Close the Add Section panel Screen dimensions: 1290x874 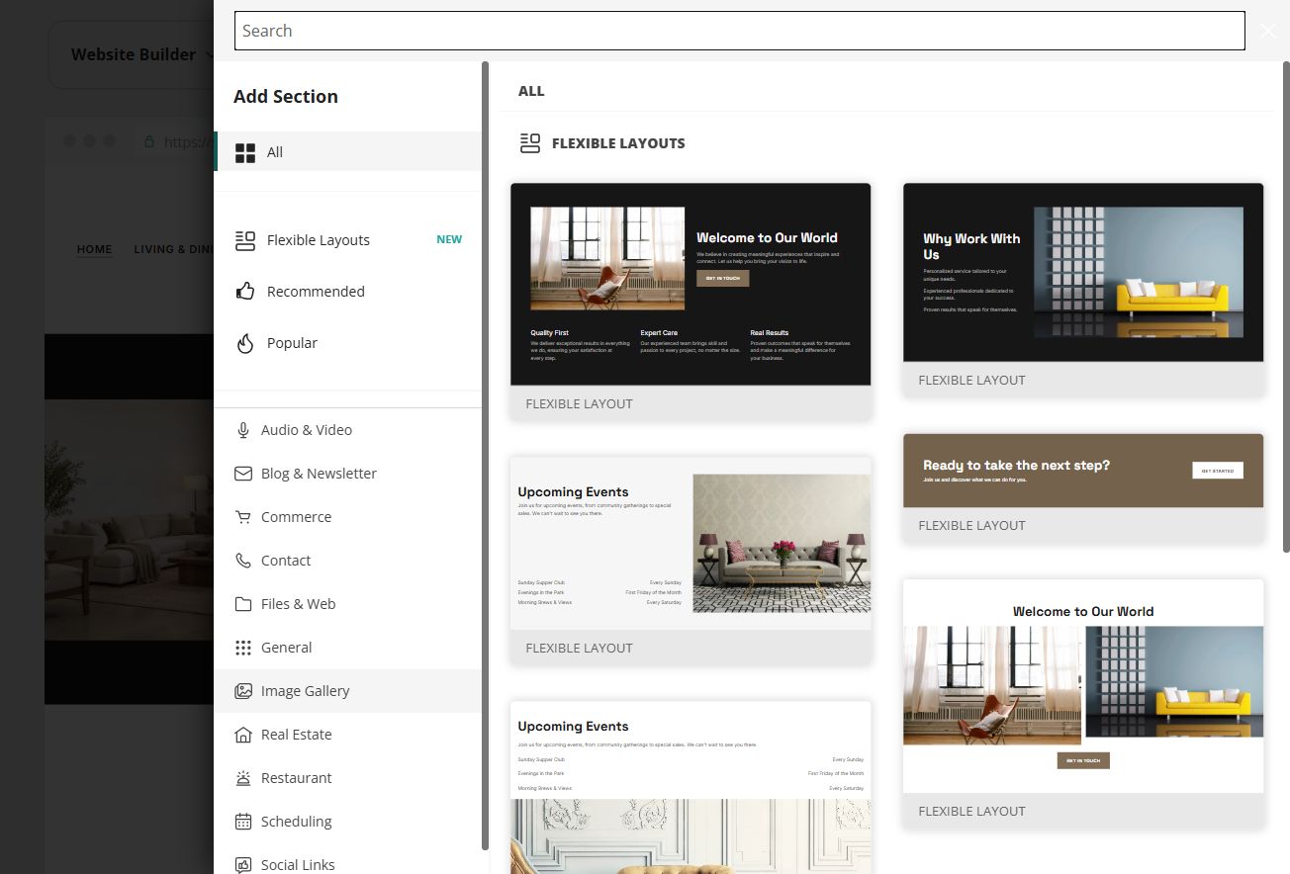(x=1268, y=31)
